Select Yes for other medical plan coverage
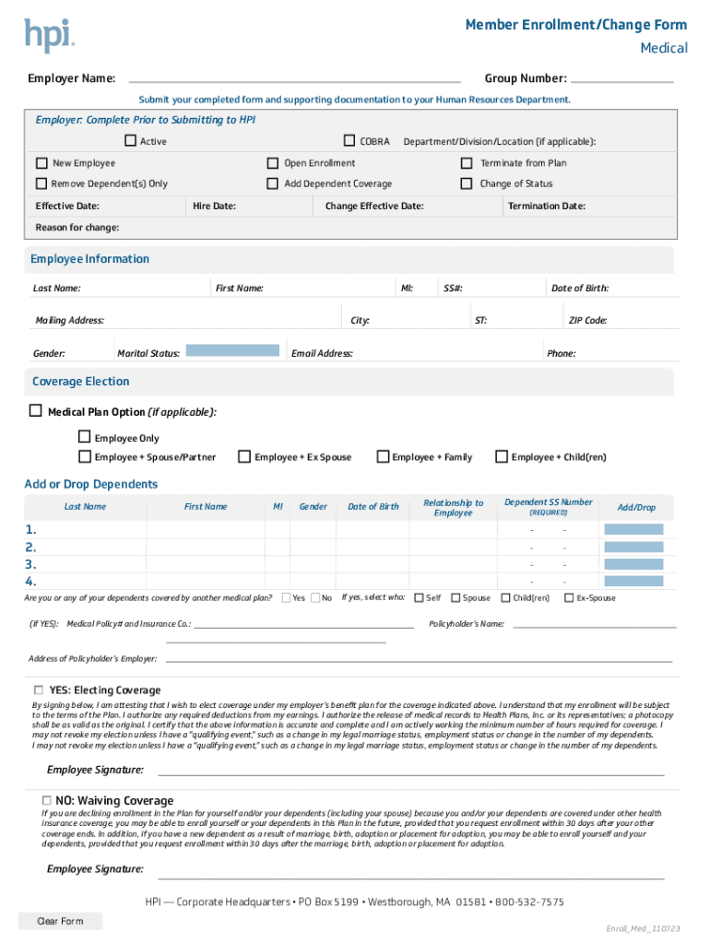 [286, 597]
